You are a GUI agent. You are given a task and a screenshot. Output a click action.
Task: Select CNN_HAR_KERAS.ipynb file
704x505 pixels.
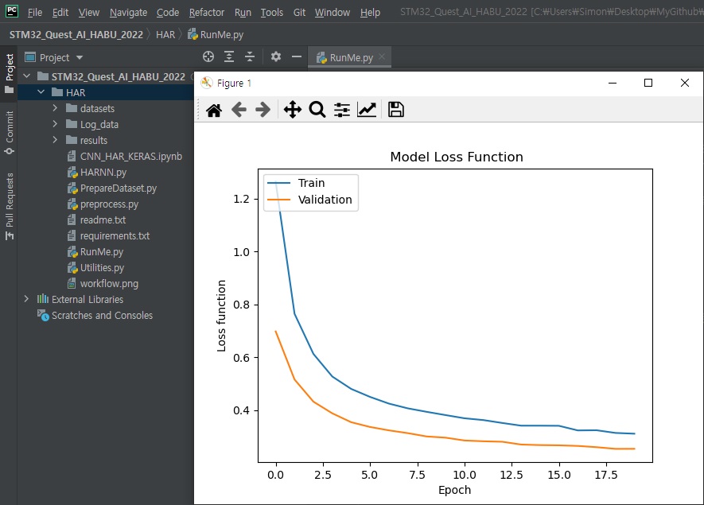(x=131, y=156)
